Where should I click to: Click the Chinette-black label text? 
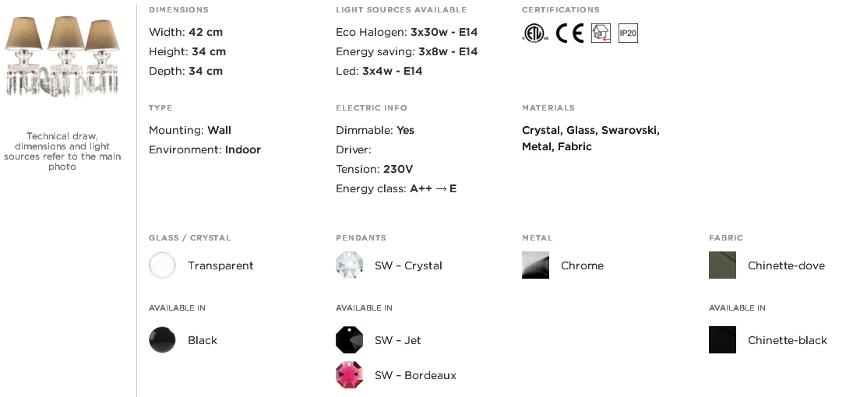[788, 340]
